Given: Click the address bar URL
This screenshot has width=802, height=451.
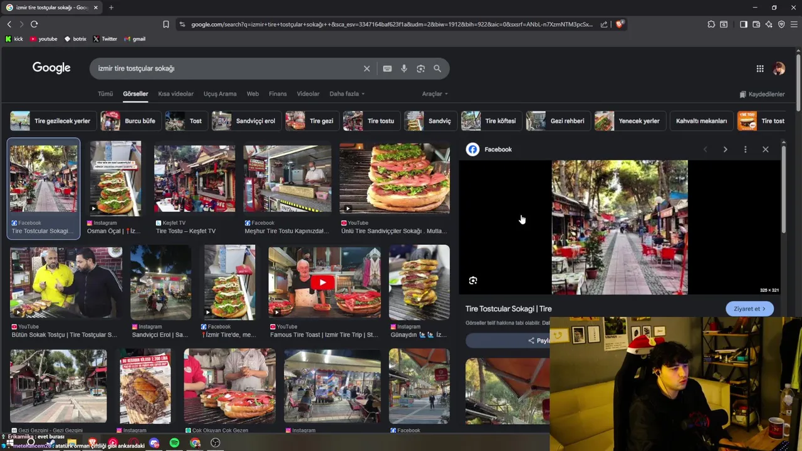Looking at the screenshot, I should (x=392, y=24).
